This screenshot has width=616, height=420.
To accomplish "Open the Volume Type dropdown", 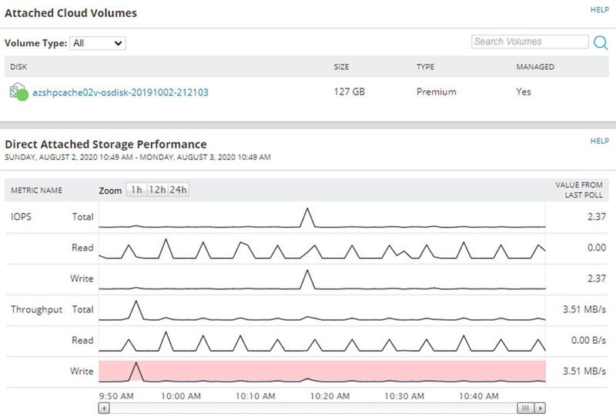I will tap(98, 43).
